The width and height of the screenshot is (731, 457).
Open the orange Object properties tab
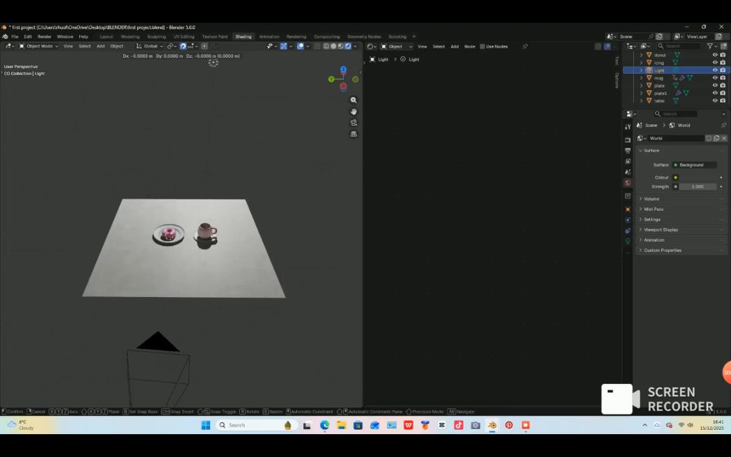click(628, 209)
